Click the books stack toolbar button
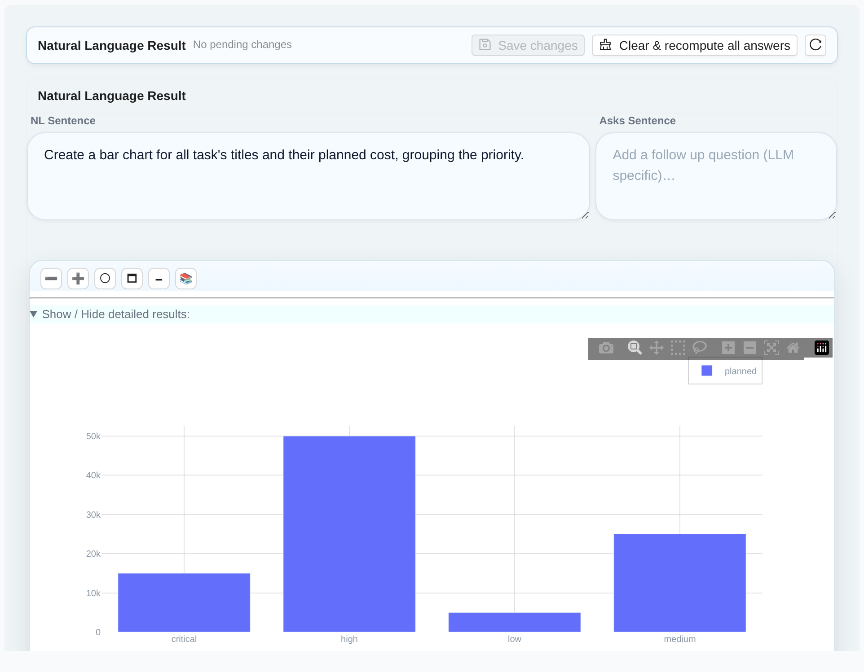 tap(186, 279)
